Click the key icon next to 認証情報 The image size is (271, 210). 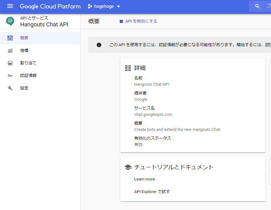coord(10,76)
